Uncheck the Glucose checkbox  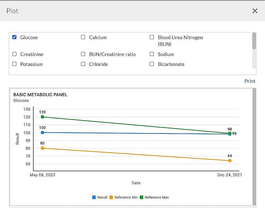point(14,37)
